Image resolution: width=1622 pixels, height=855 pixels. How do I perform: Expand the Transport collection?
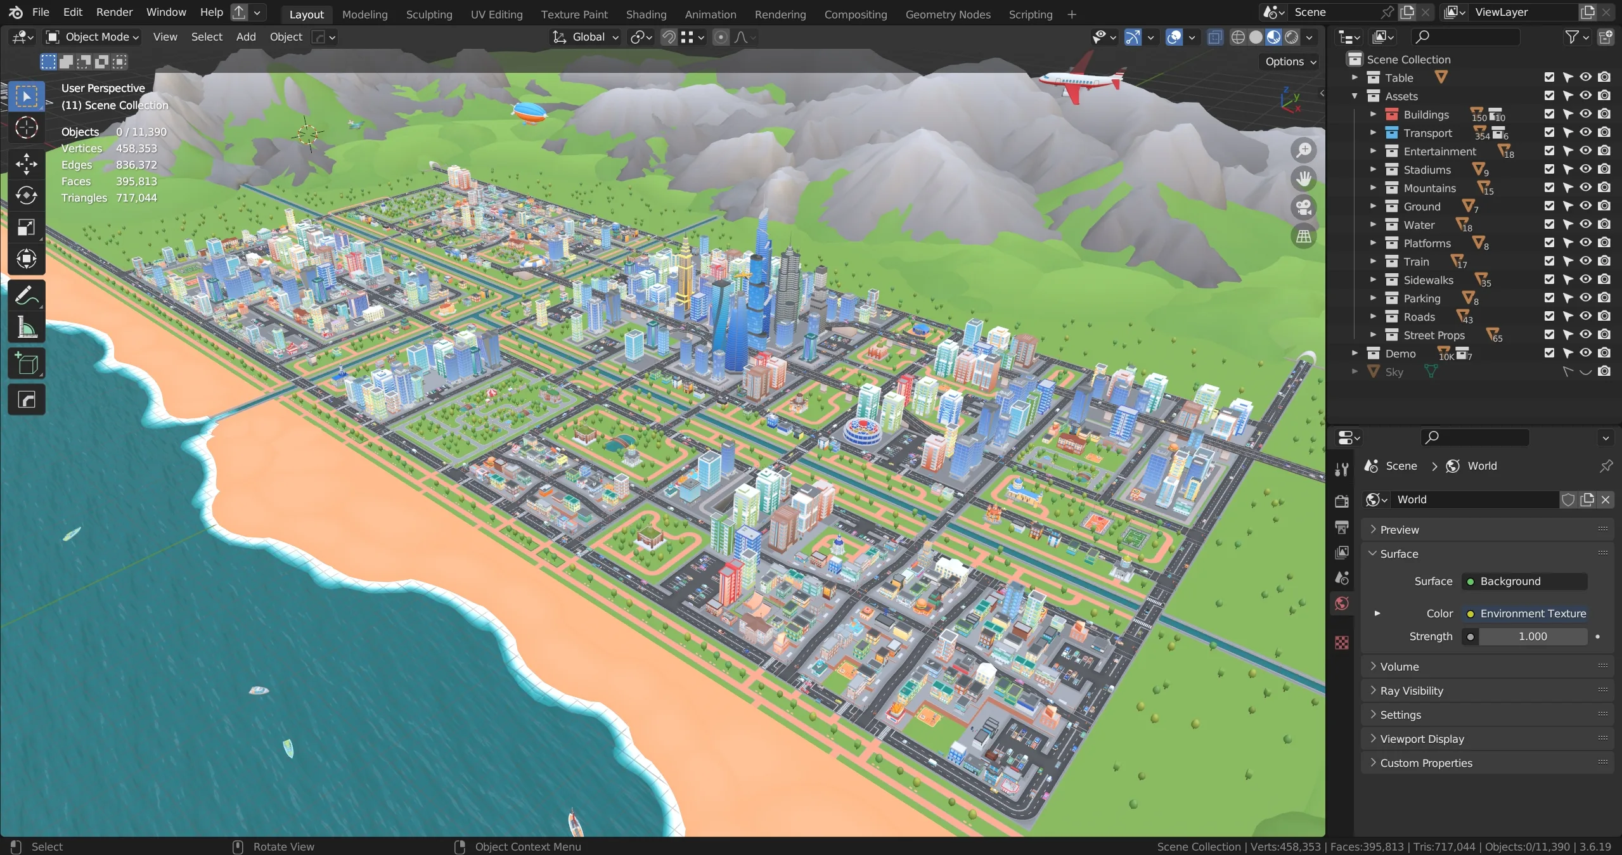[x=1373, y=133]
